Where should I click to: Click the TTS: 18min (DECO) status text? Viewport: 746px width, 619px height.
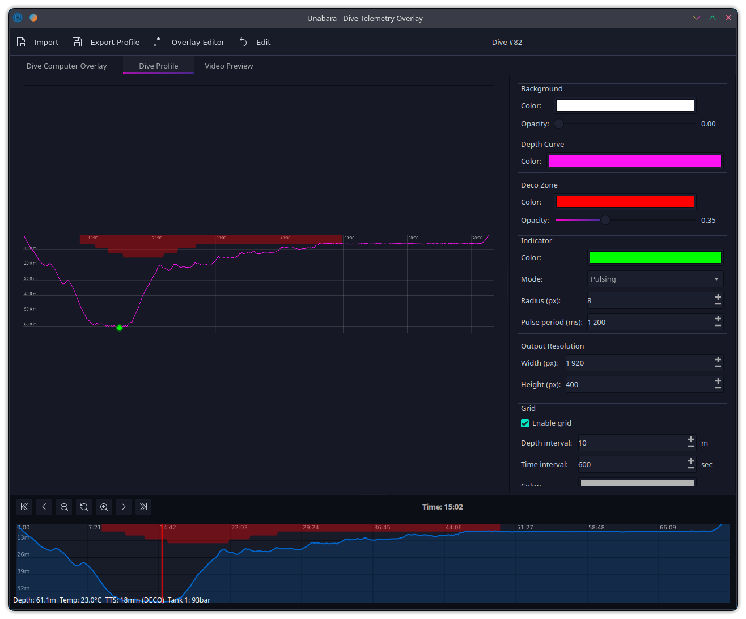point(134,600)
